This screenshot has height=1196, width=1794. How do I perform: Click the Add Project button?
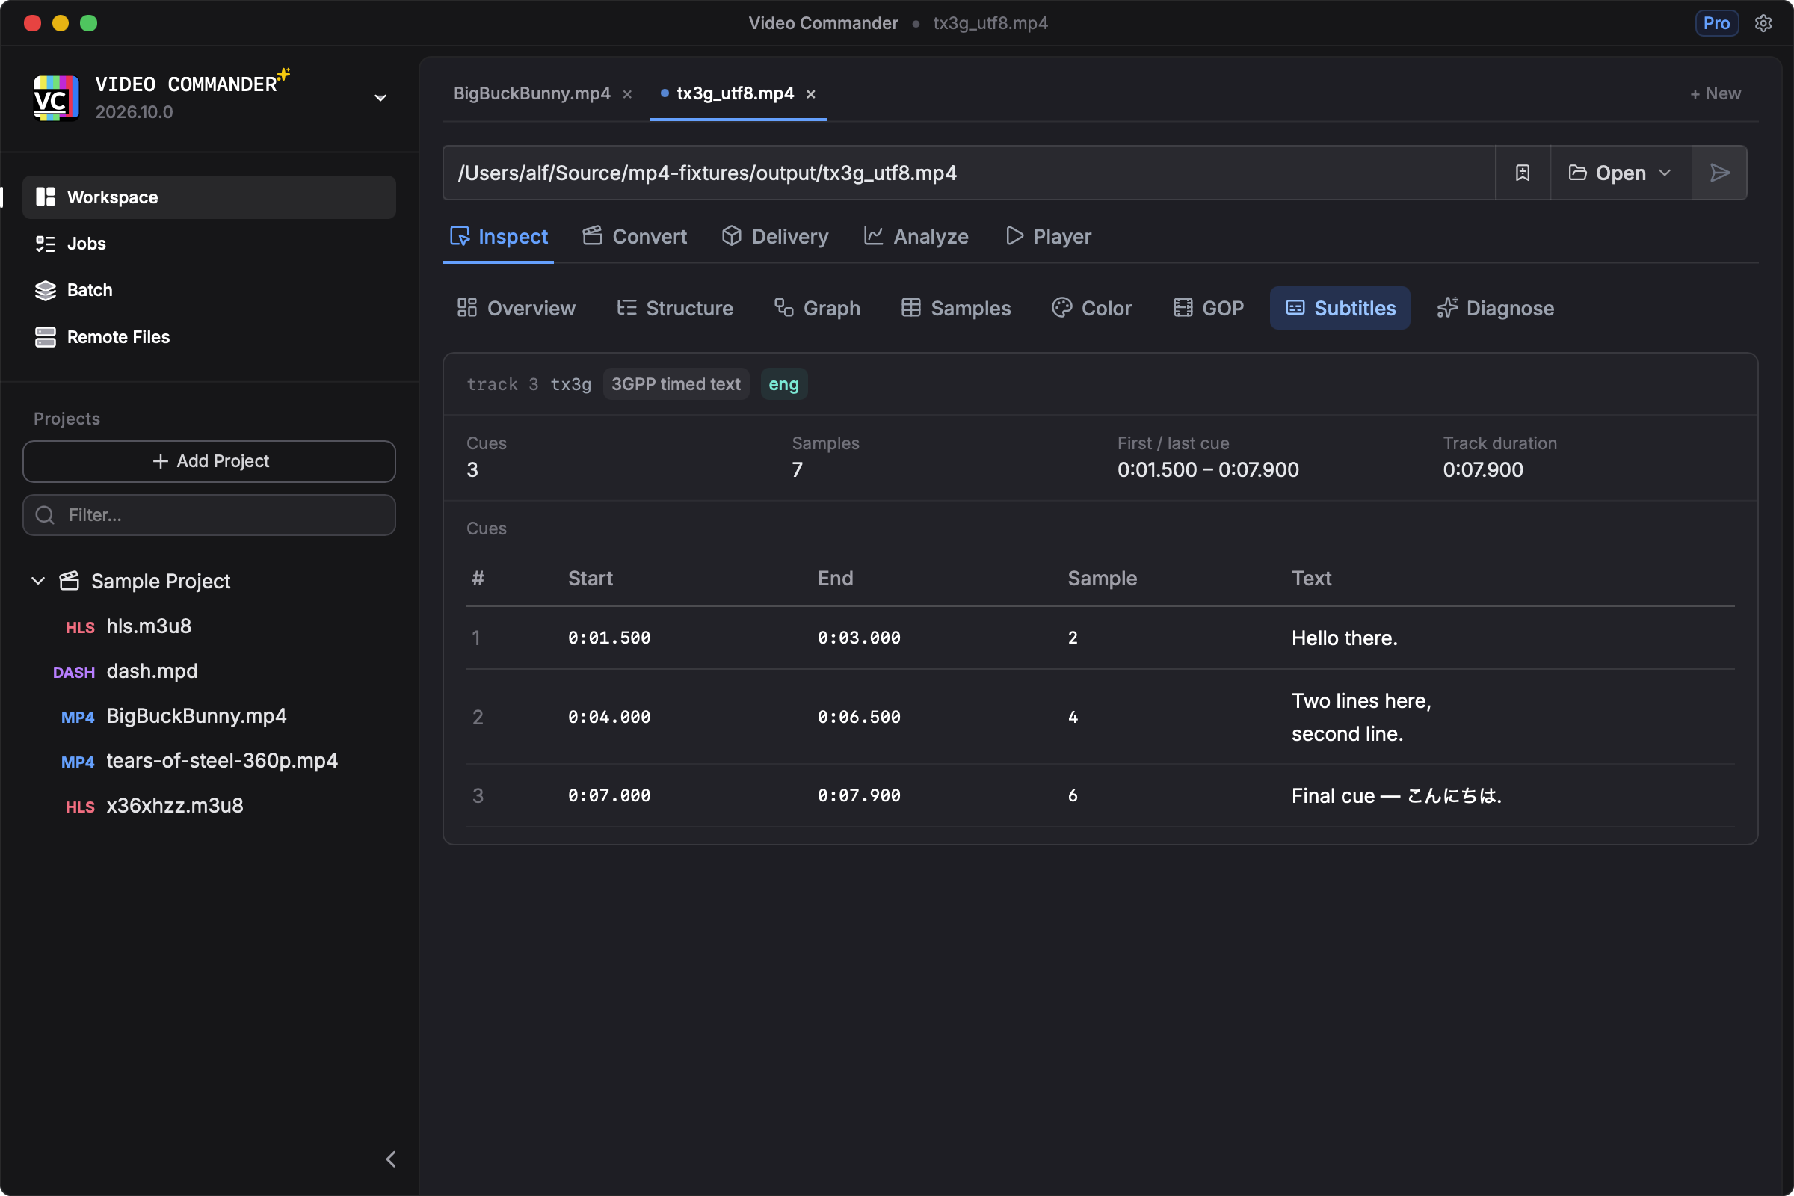pyautogui.click(x=209, y=461)
